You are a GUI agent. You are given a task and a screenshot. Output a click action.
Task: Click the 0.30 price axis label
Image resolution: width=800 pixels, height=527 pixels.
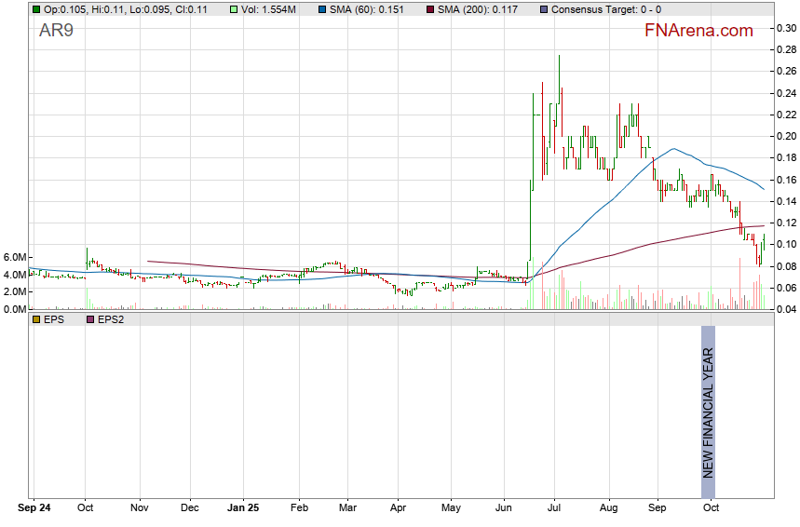tap(787, 28)
